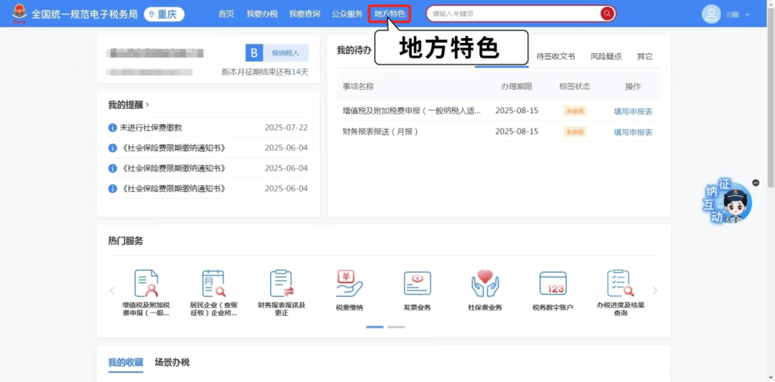Open the 社保费业务 heart icon
775x382 pixels.
click(485, 284)
